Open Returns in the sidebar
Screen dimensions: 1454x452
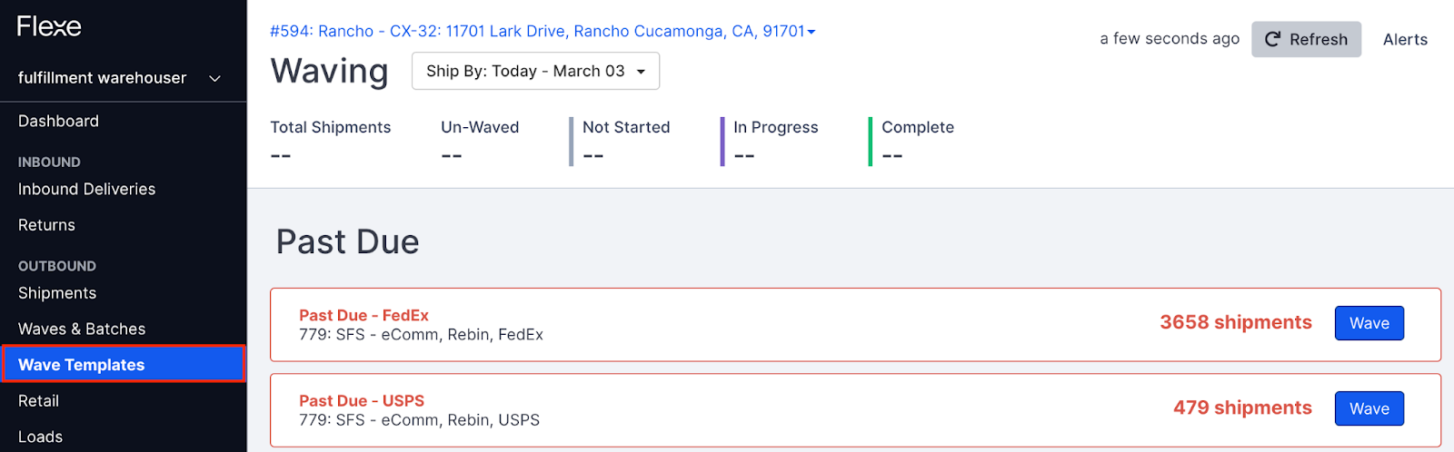[46, 225]
